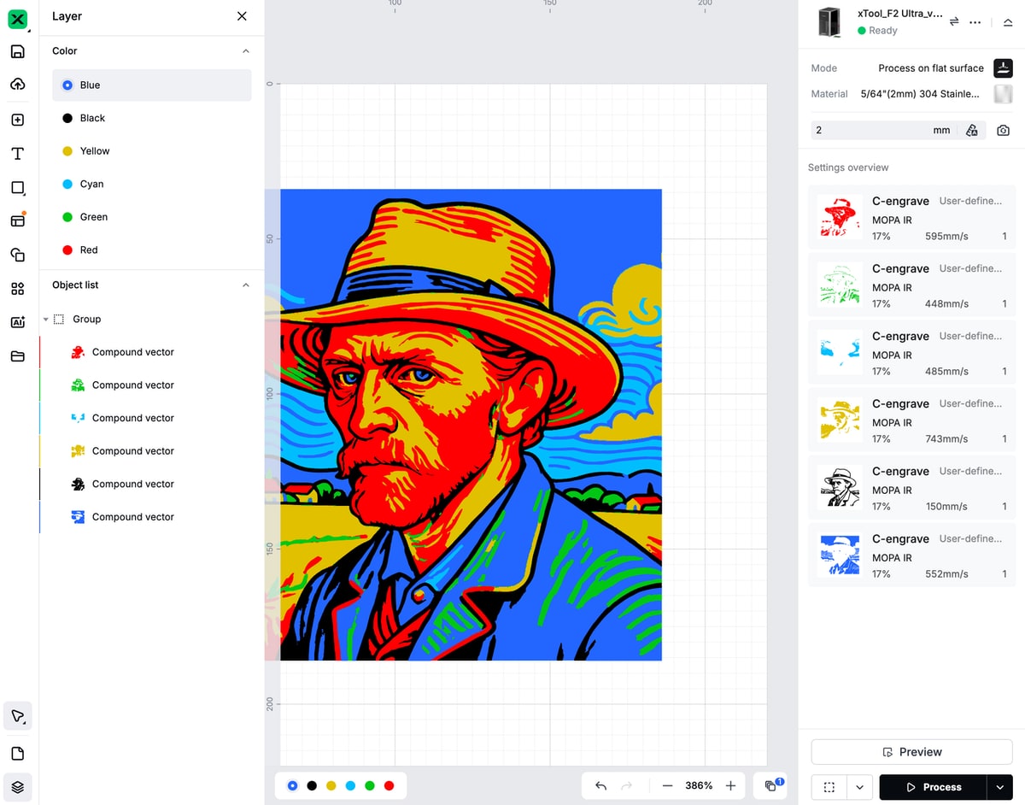Viewport: 1025px width, 805px height.
Task: Pick the yellow swatch in bottom color bar
Action: point(331,785)
